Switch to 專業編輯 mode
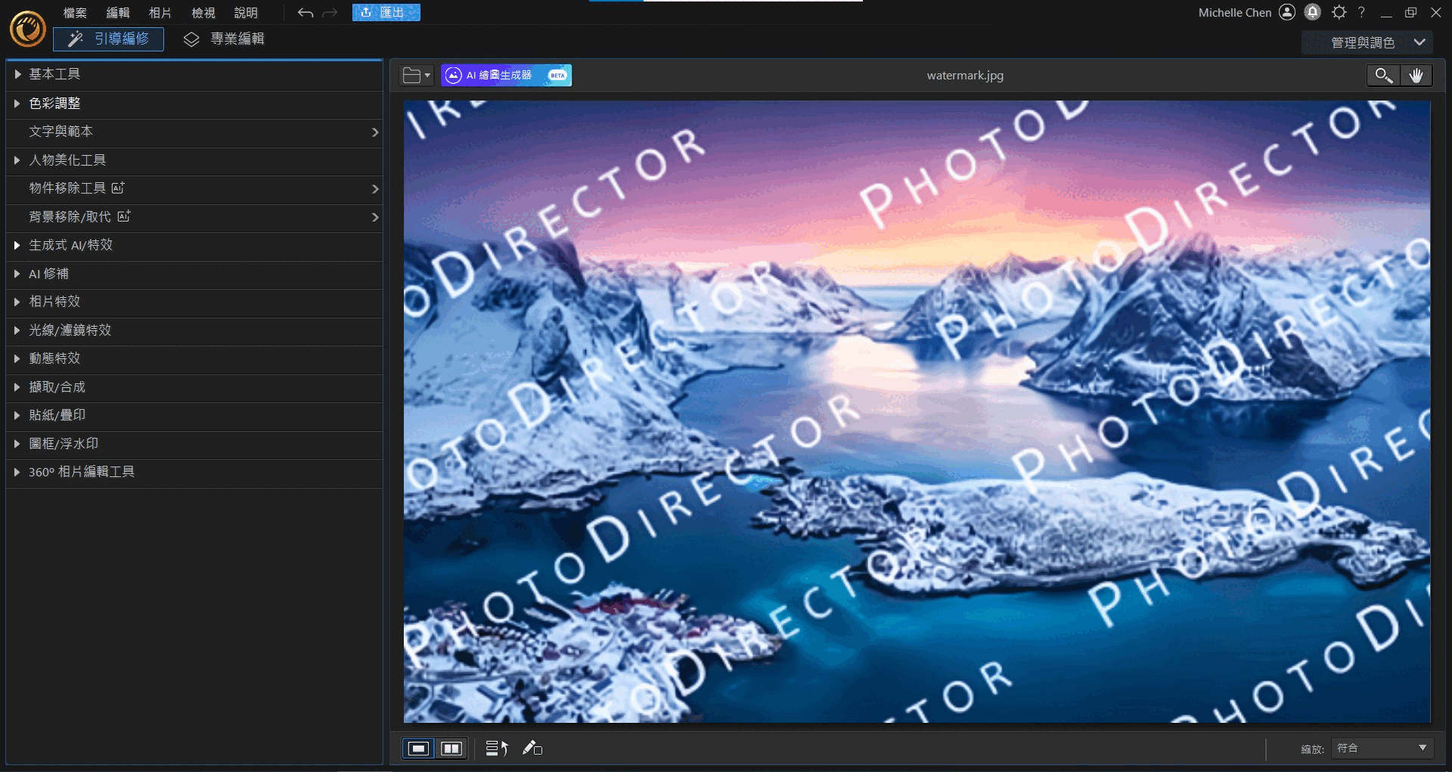1452x772 pixels. point(225,39)
